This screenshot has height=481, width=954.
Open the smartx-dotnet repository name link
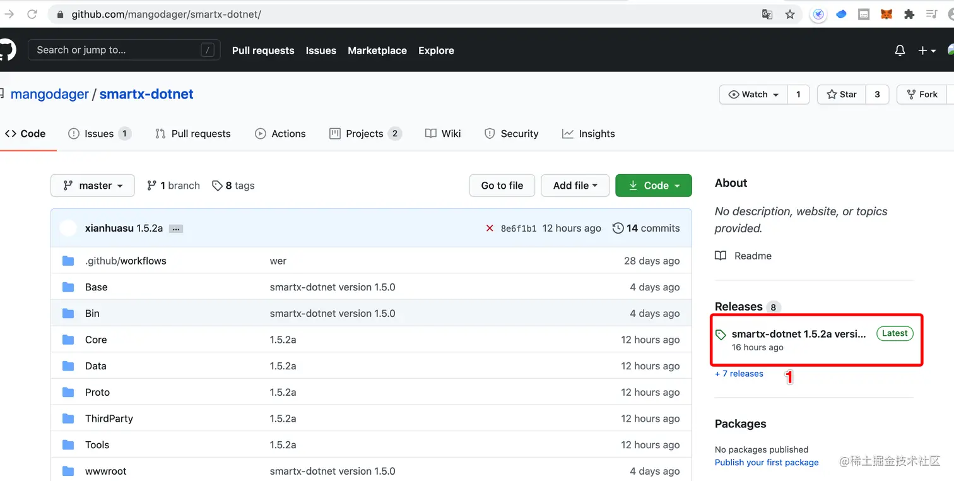pos(146,94)
